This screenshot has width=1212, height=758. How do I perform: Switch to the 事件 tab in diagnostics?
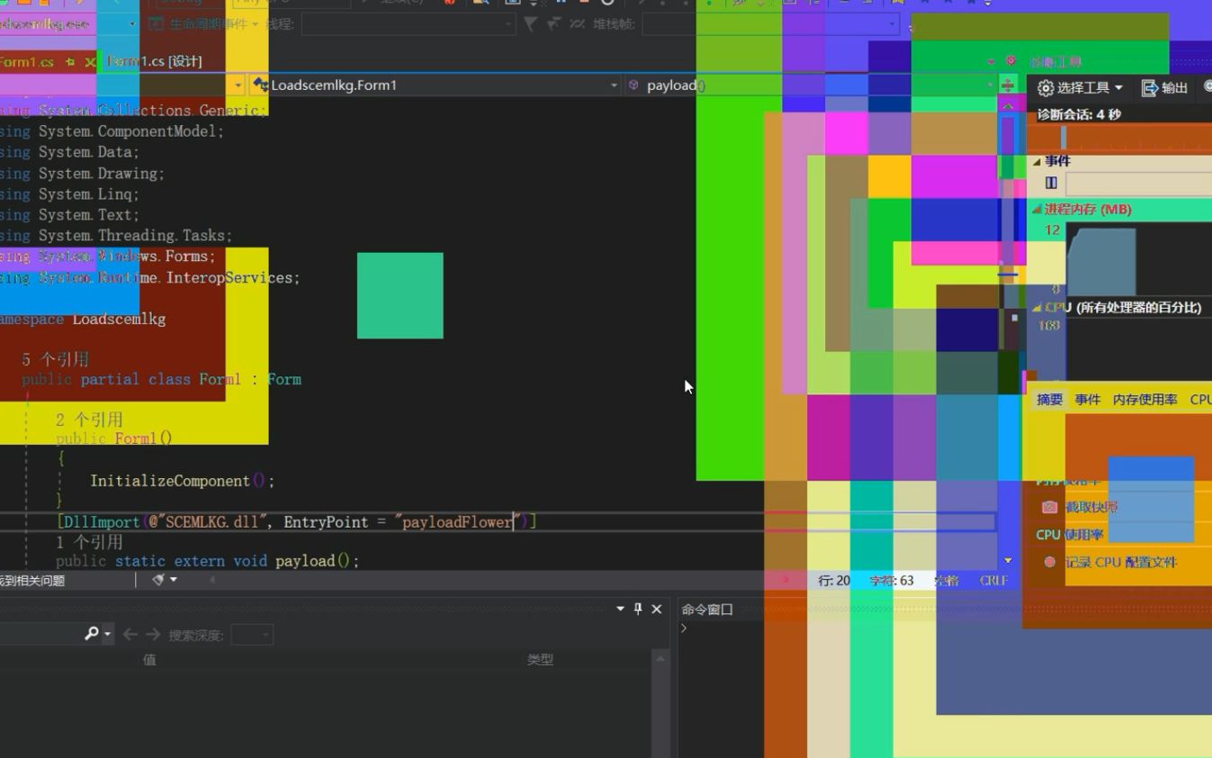(1087, 399)
